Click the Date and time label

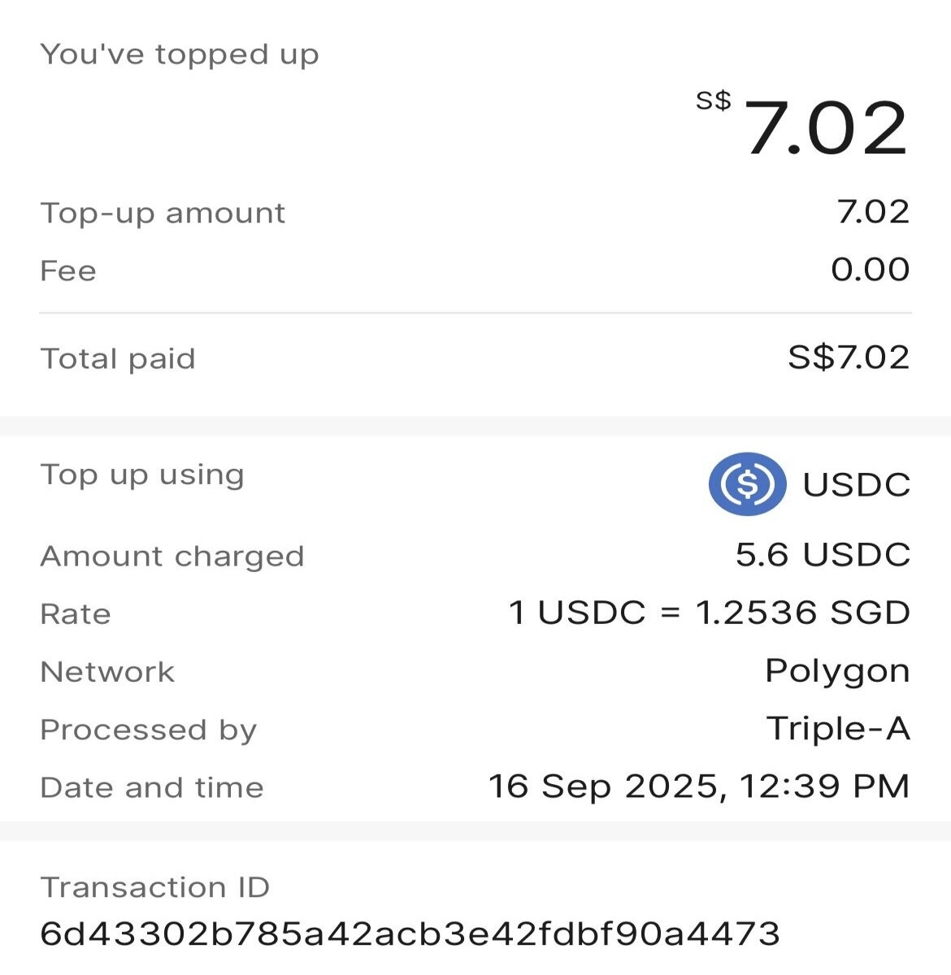[152, 787]
